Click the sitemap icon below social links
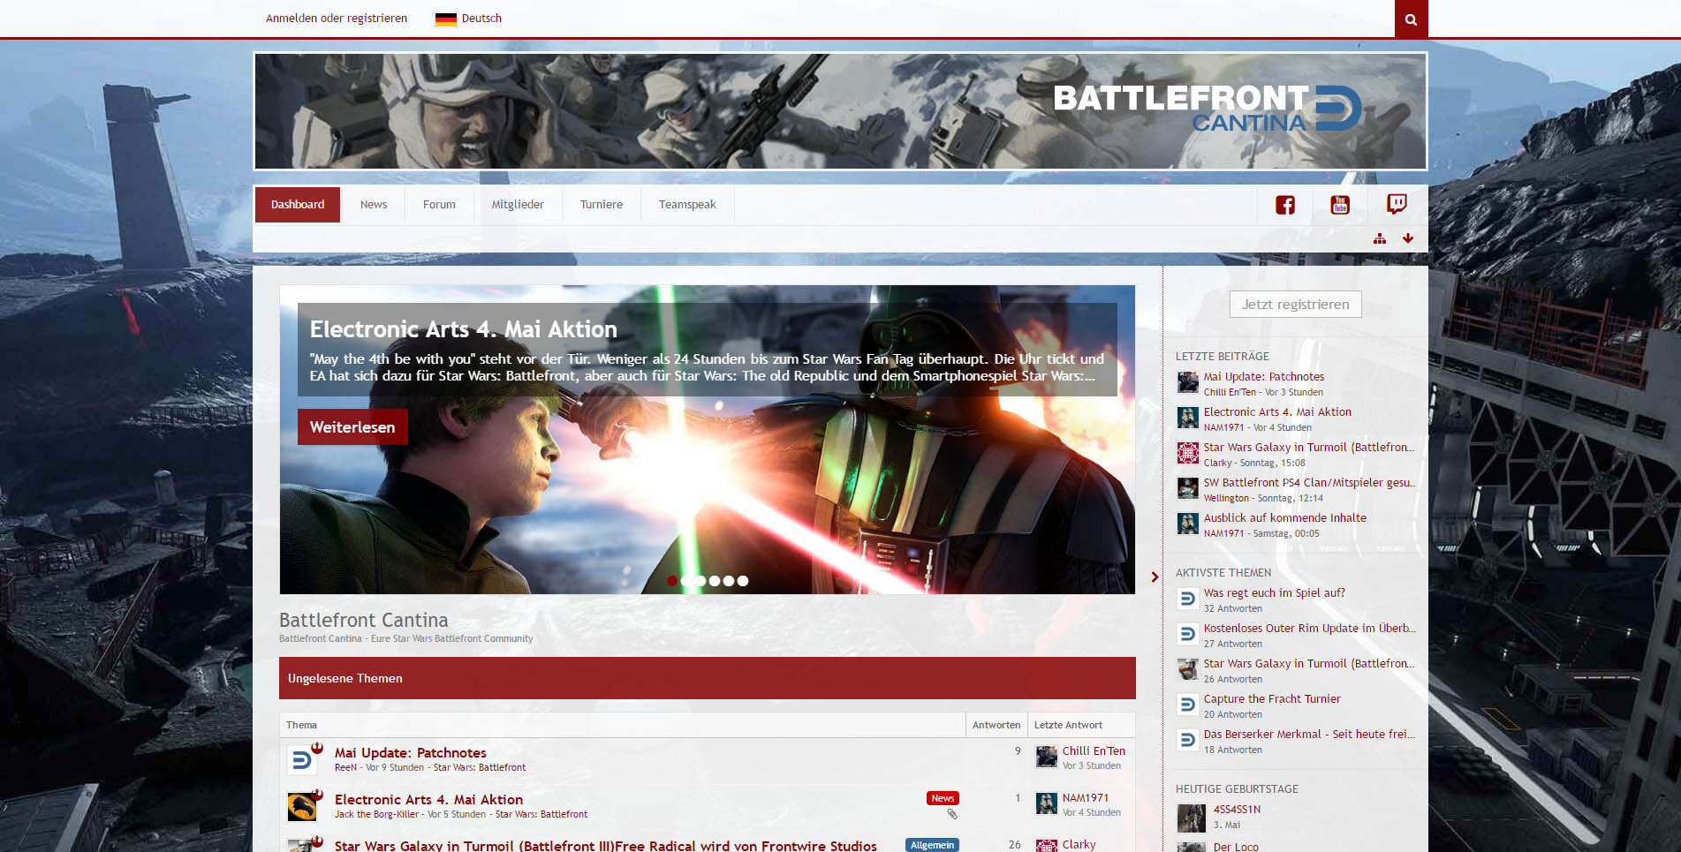The width and height of the screenshot is (1681, 852). click(1380, 238)
